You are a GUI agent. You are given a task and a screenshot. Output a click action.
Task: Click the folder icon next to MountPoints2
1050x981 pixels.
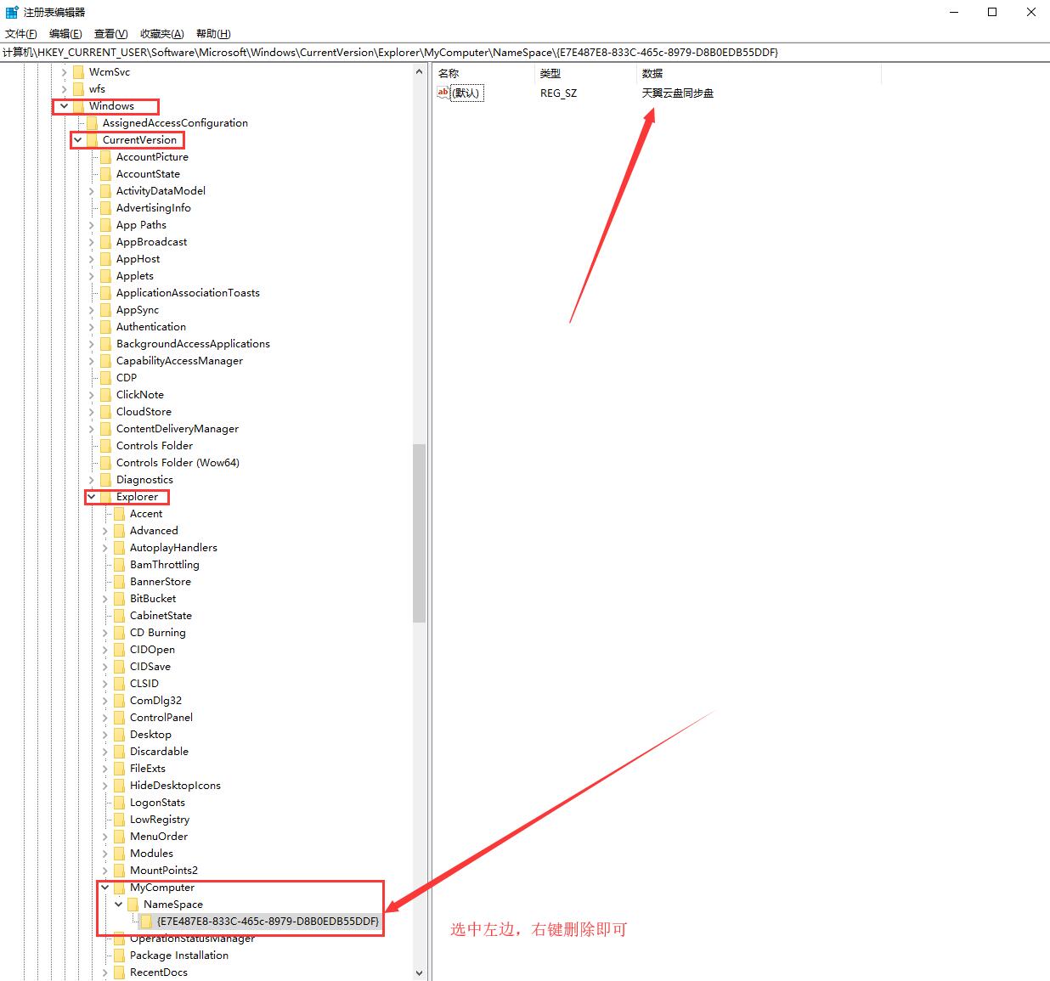(119, 871)
